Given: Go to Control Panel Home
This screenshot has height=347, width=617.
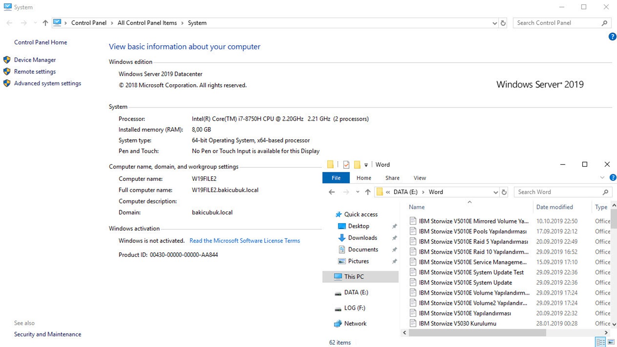Looking at the screenshot, I should coord(41,42).
